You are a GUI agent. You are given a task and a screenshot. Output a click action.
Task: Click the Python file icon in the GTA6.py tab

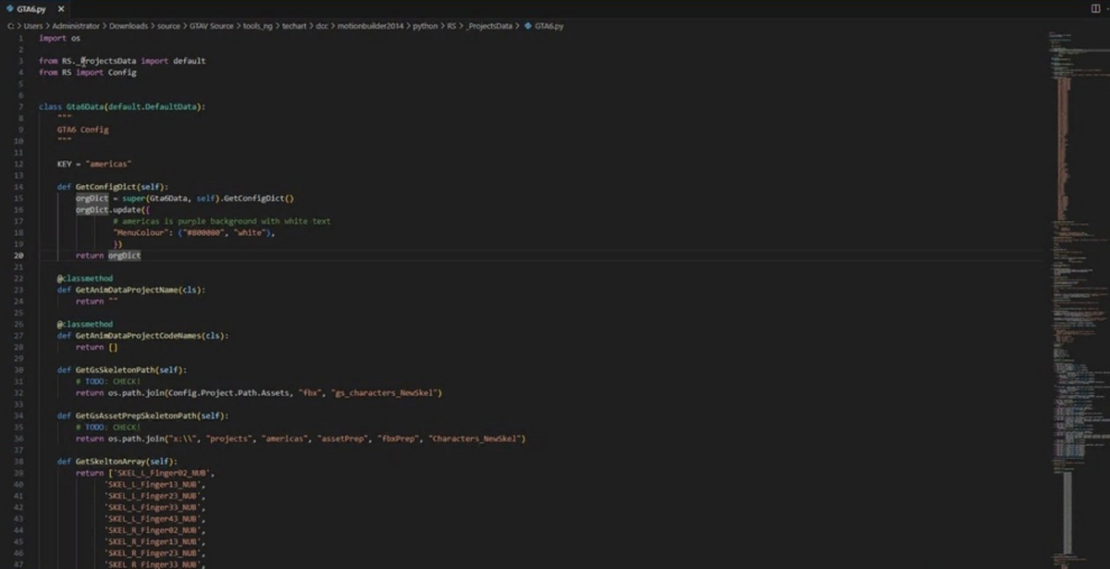pyautogui.click(x=10, y=8)
